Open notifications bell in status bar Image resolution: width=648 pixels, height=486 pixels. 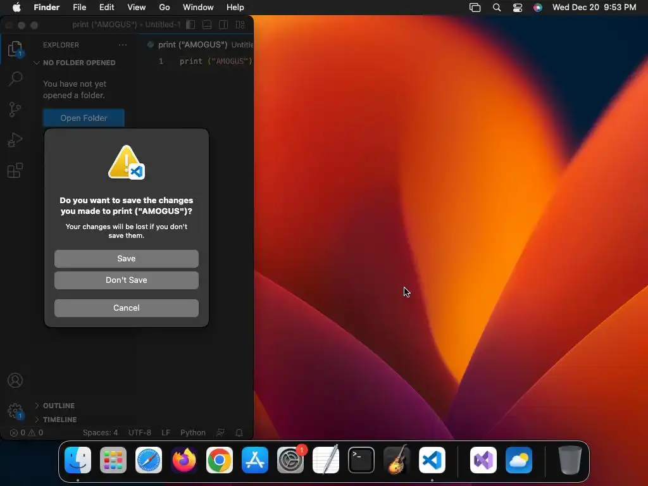pyautogui.click(x=239, y=433)
